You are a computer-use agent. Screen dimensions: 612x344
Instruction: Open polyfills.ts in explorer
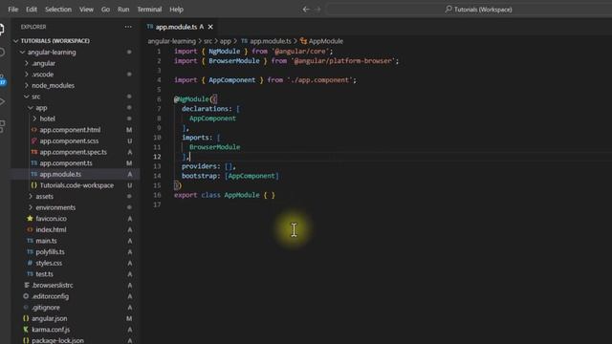pyautogui.click(x=50, y=252)
